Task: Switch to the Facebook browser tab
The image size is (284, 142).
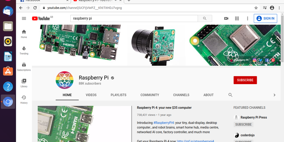Action: [x=43, y=1]
